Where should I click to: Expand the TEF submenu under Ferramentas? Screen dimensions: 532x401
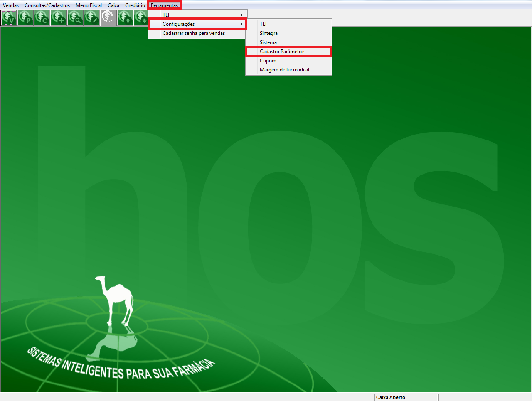[197, 15]
